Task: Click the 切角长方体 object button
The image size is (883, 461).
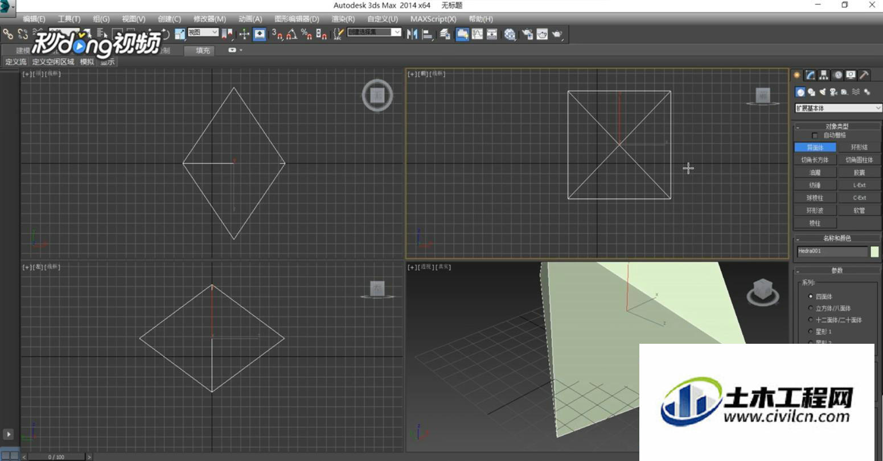Action: pos(815,160)
